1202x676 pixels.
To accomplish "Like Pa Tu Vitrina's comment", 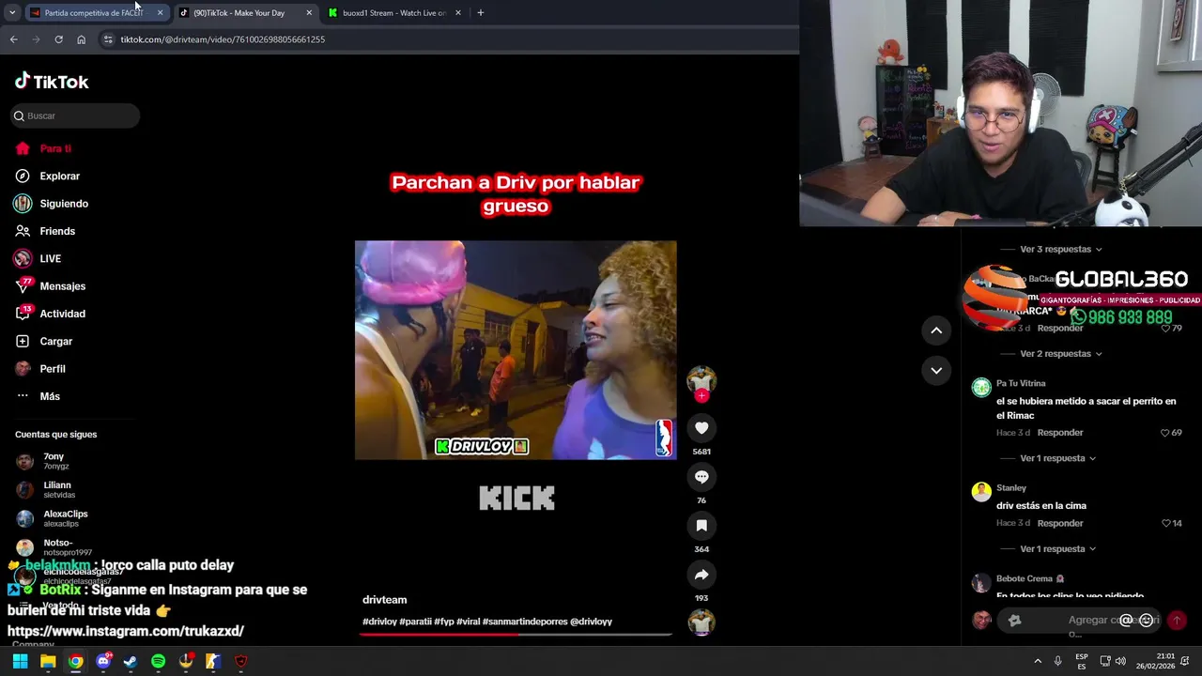I will [x=1165, y=433].
